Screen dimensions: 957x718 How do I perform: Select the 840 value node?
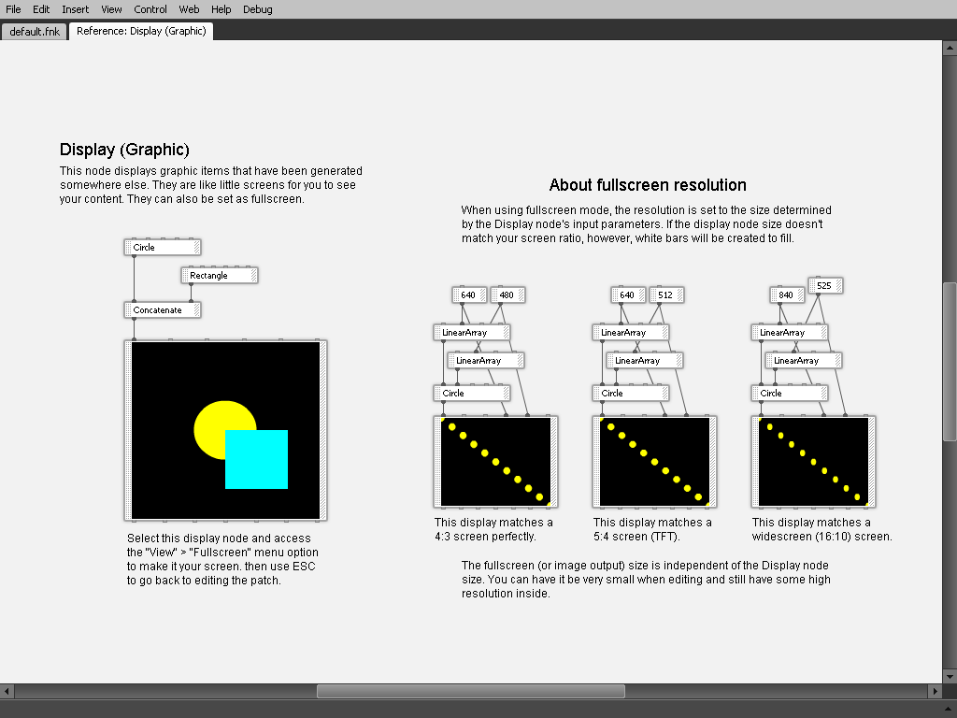coord(787,294)
